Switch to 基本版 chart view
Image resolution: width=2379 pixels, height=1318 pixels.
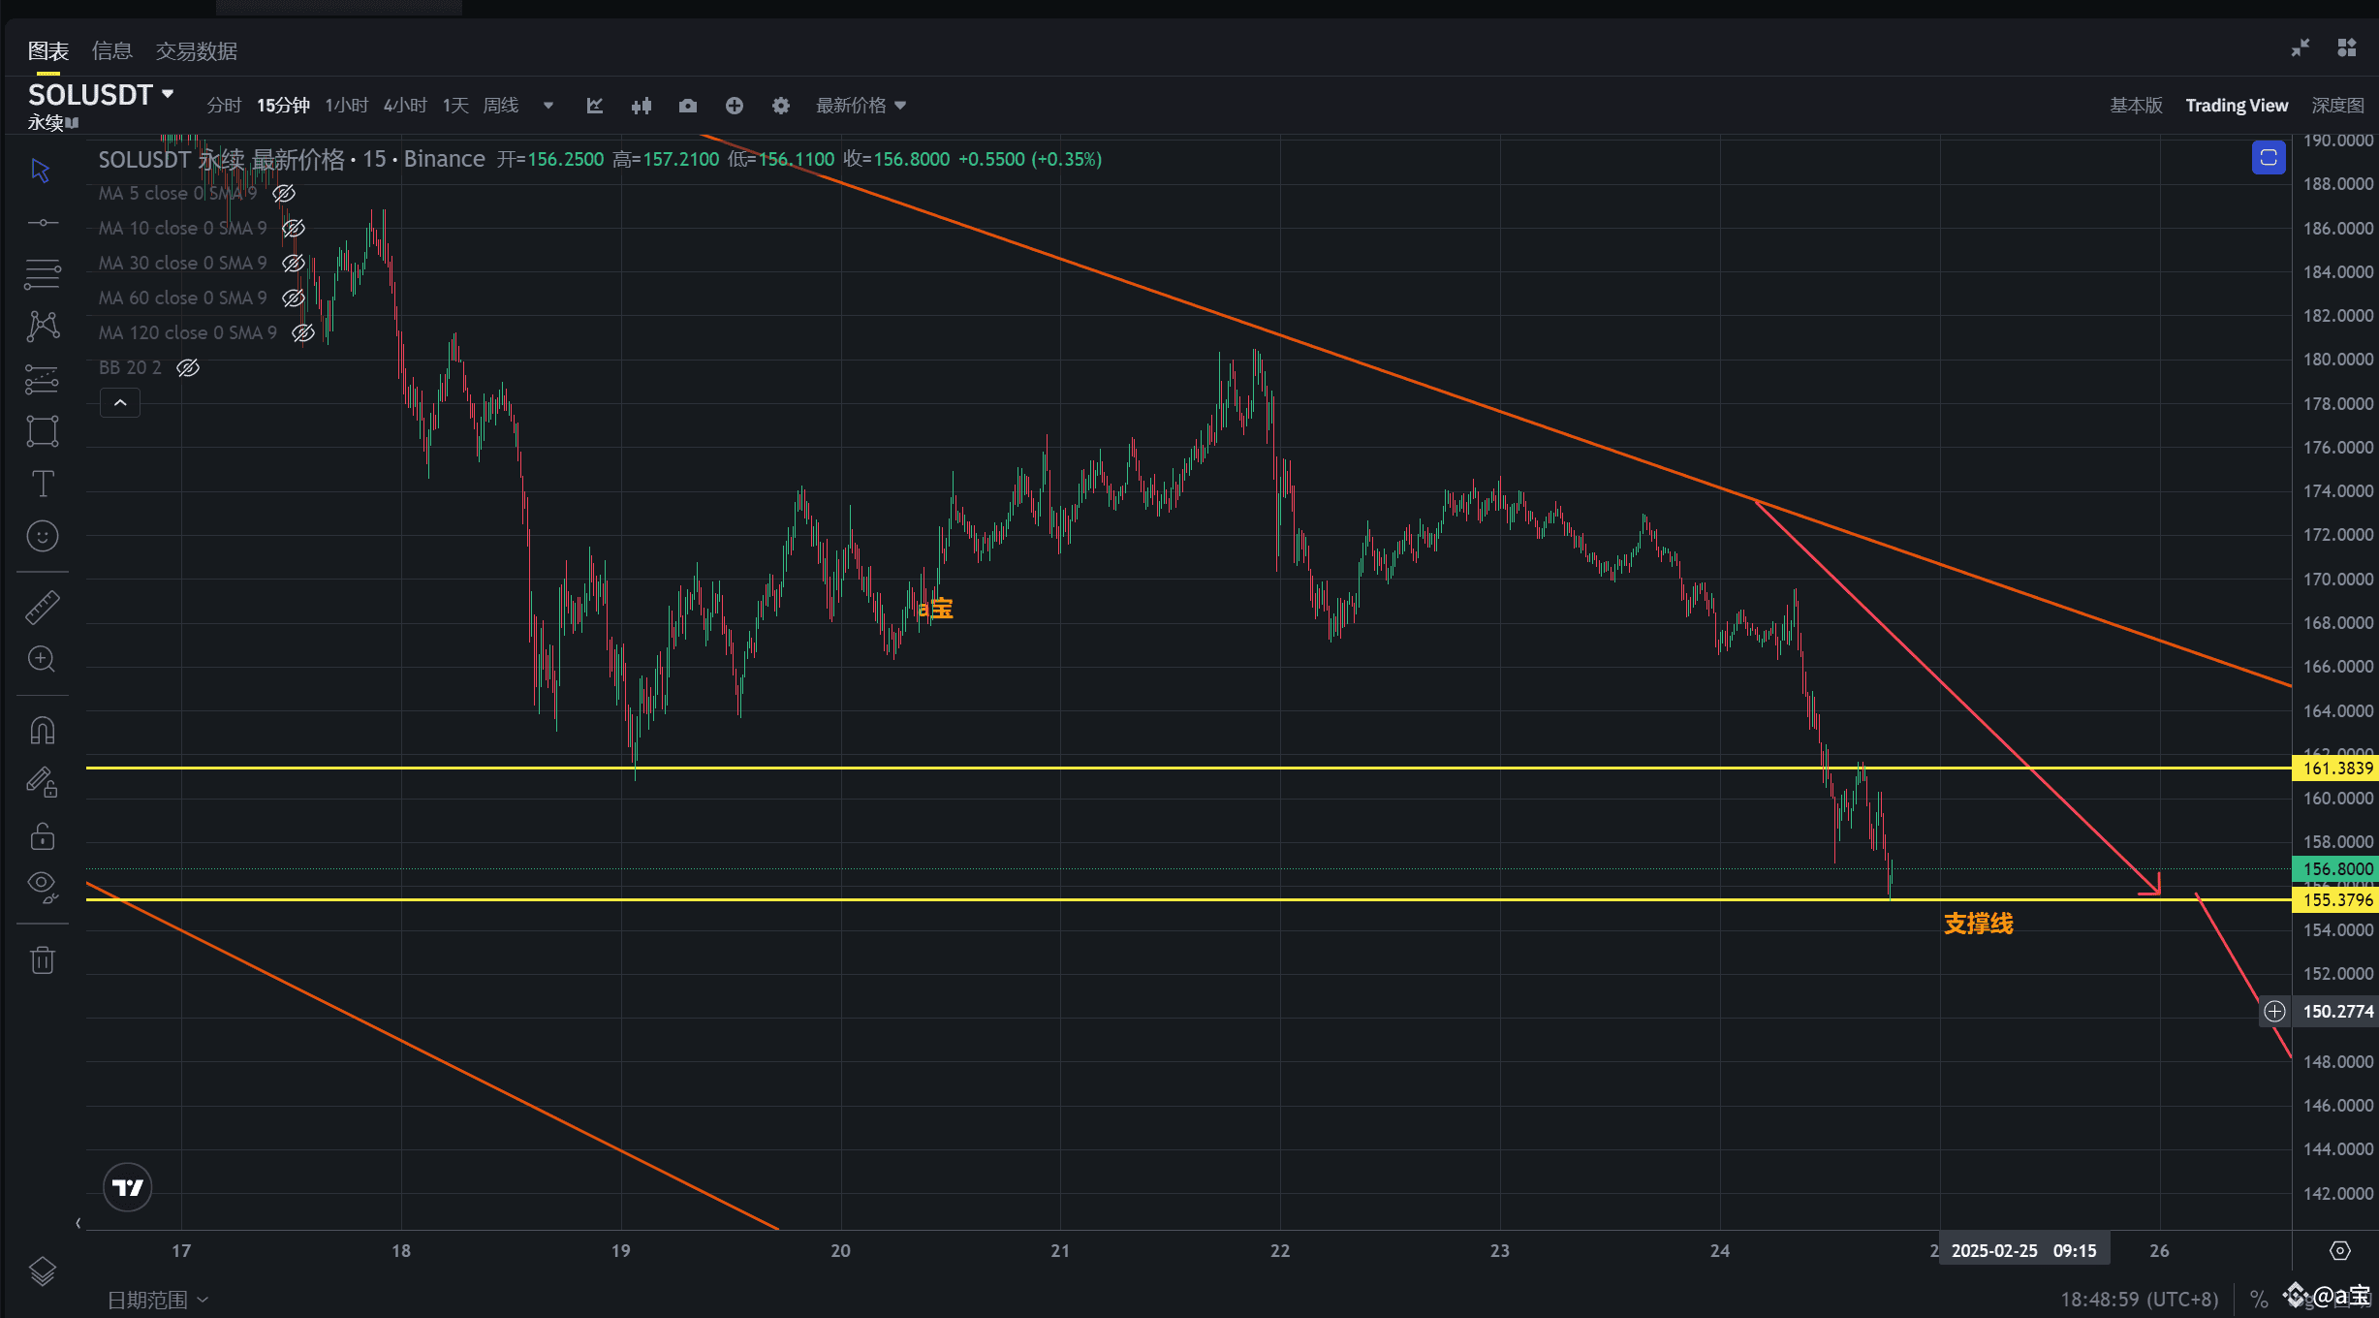tap(2136, 106)
